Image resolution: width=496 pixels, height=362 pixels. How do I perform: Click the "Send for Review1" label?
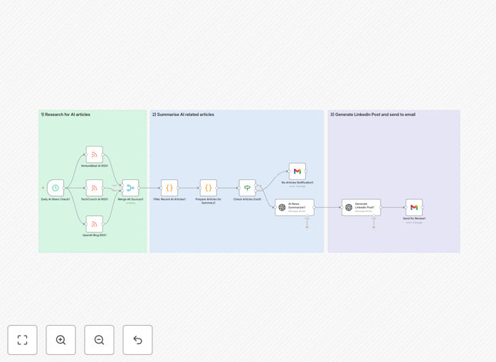click(x=414, y=218)
